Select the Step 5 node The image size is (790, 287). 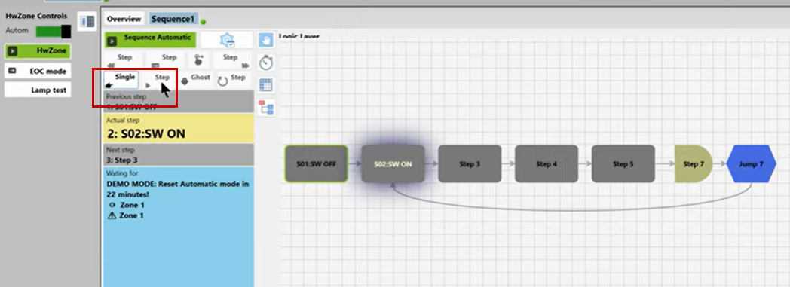(x=623, y=164)
